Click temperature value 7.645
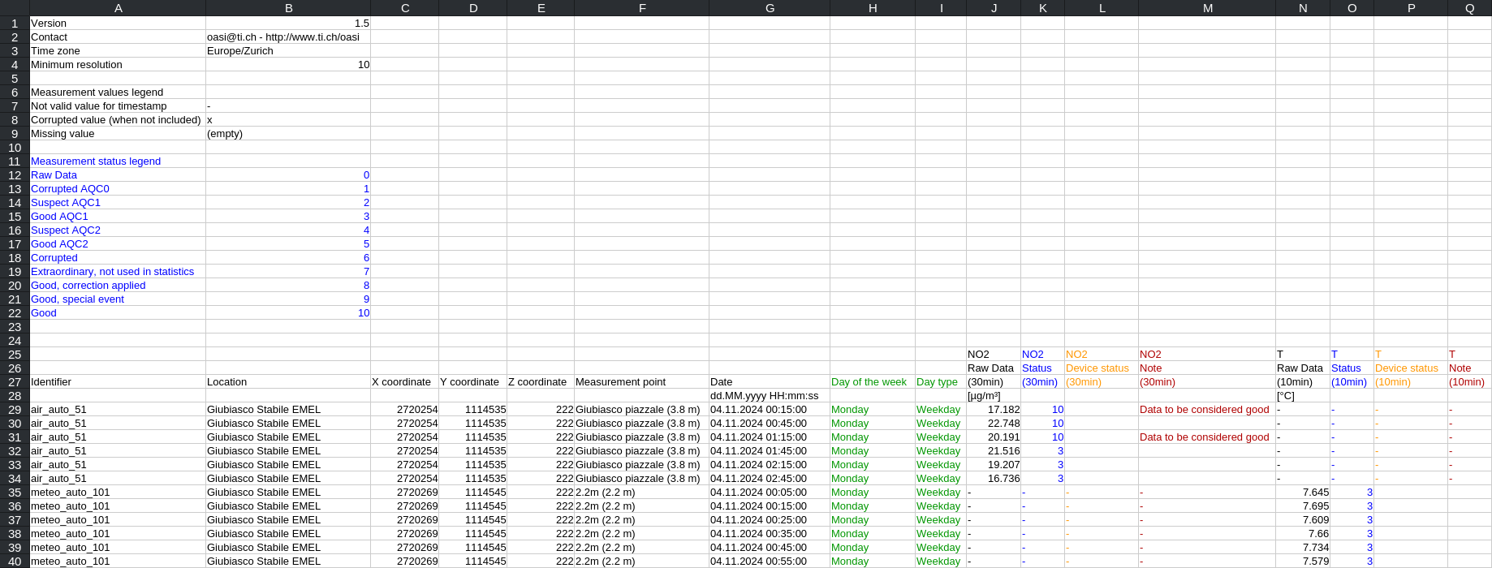Image resolution: width=1492 pixels, height=568 pixels. 1303,493
